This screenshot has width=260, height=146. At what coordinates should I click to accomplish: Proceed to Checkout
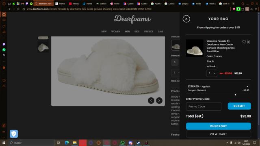[x=219, y=126]
